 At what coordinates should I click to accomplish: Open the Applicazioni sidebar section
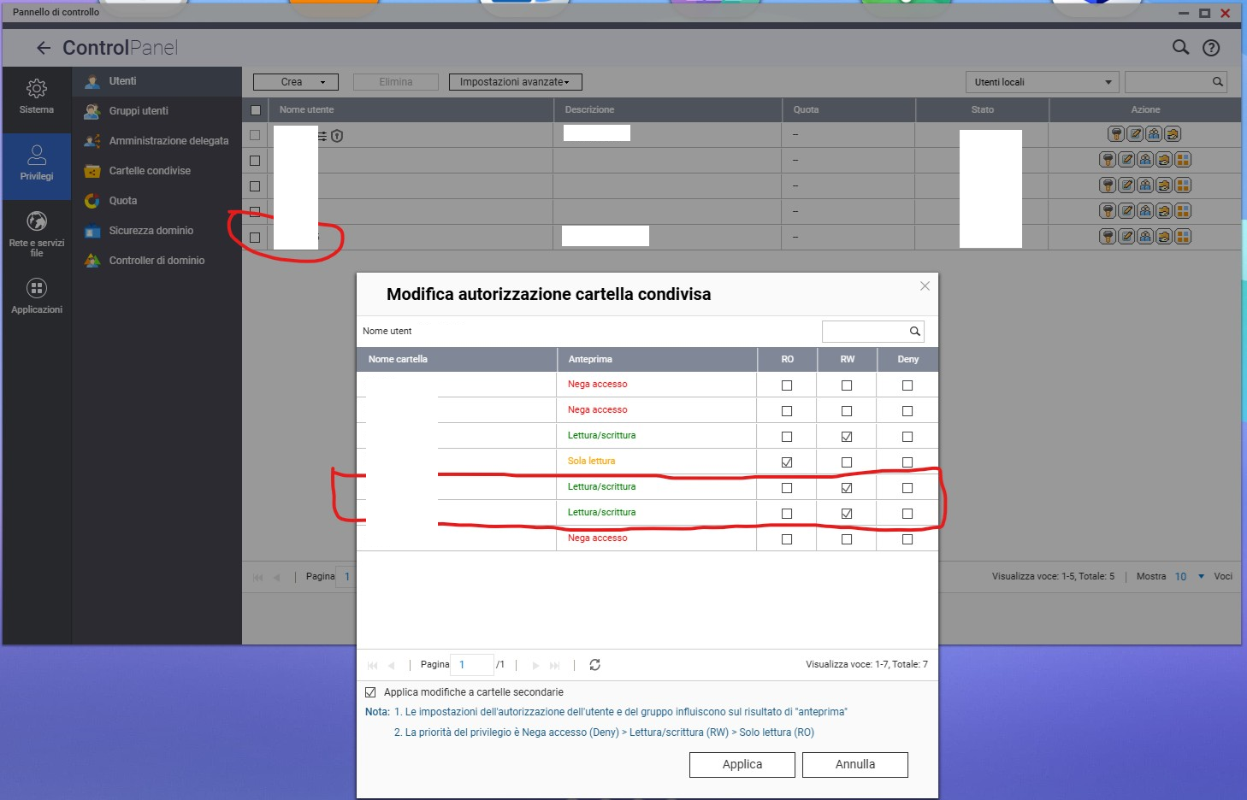click(x=37, y=297)
